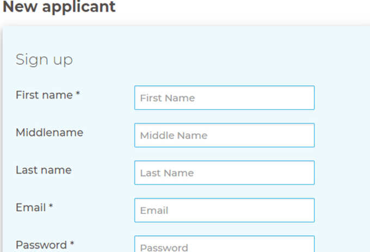The height and width of the screenshot is (252, 370).
Task: Focus the Password input field
Action: pyautogui.click(x=224, y=244)
